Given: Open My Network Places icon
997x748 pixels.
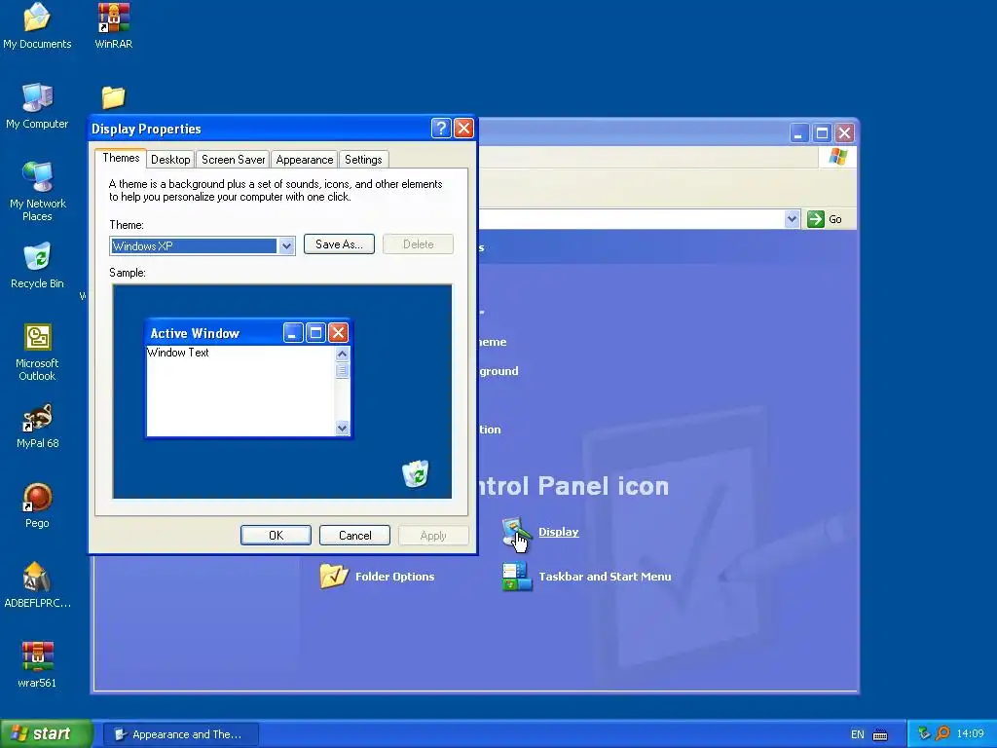Looking at the screenshot, I should click(37, 192).
